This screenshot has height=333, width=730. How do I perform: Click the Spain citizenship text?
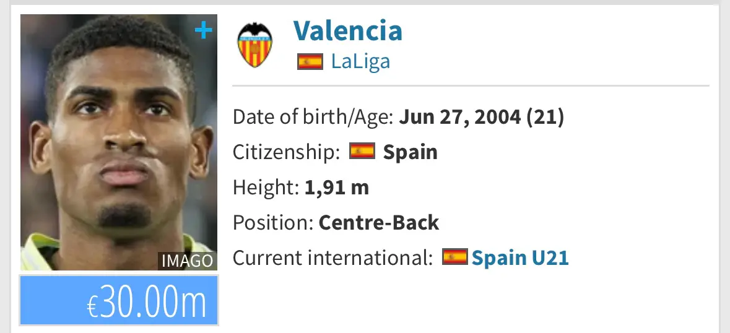point(410,152)
